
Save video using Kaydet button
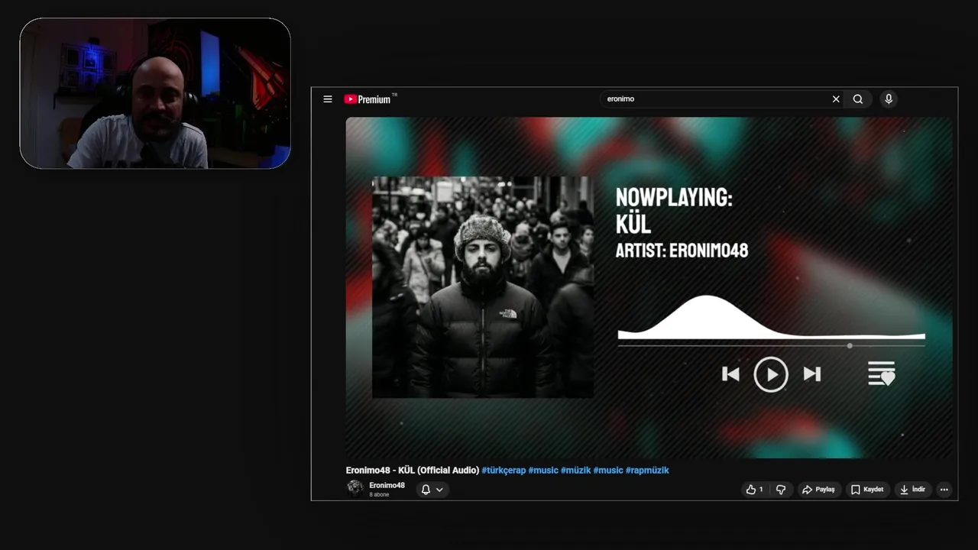point(867,490)
